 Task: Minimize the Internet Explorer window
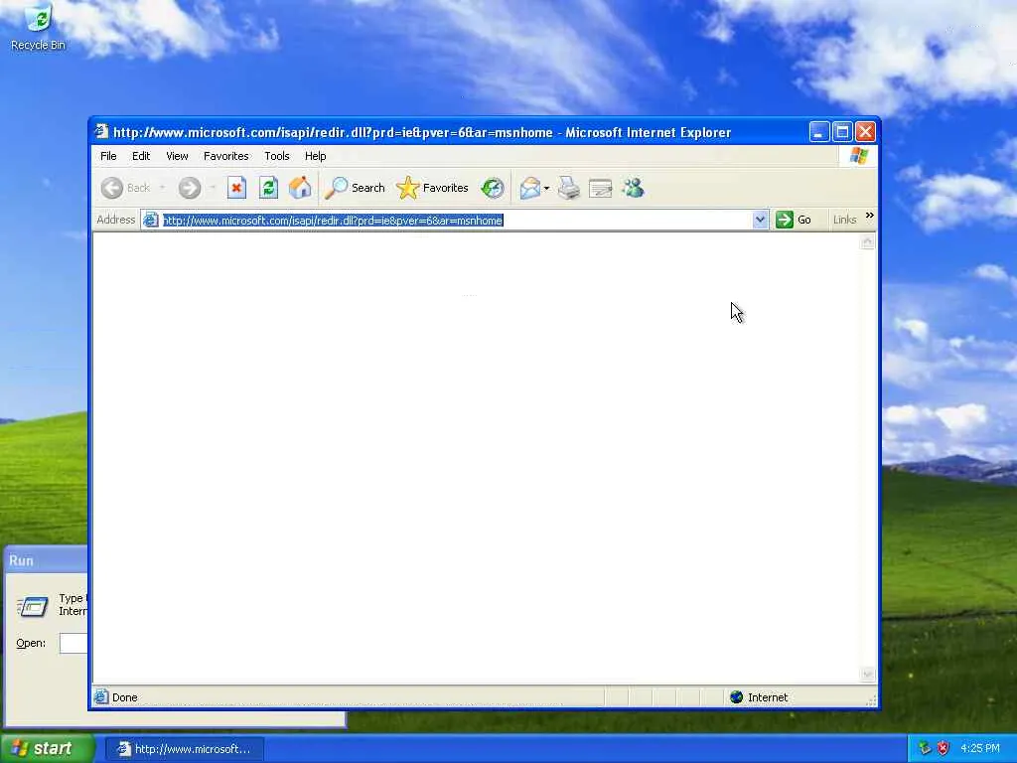click(819, 132)
